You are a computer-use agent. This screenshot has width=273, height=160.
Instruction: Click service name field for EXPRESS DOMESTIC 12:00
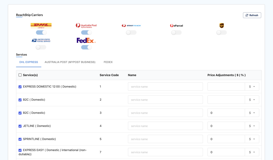click(x=165, y=87)
